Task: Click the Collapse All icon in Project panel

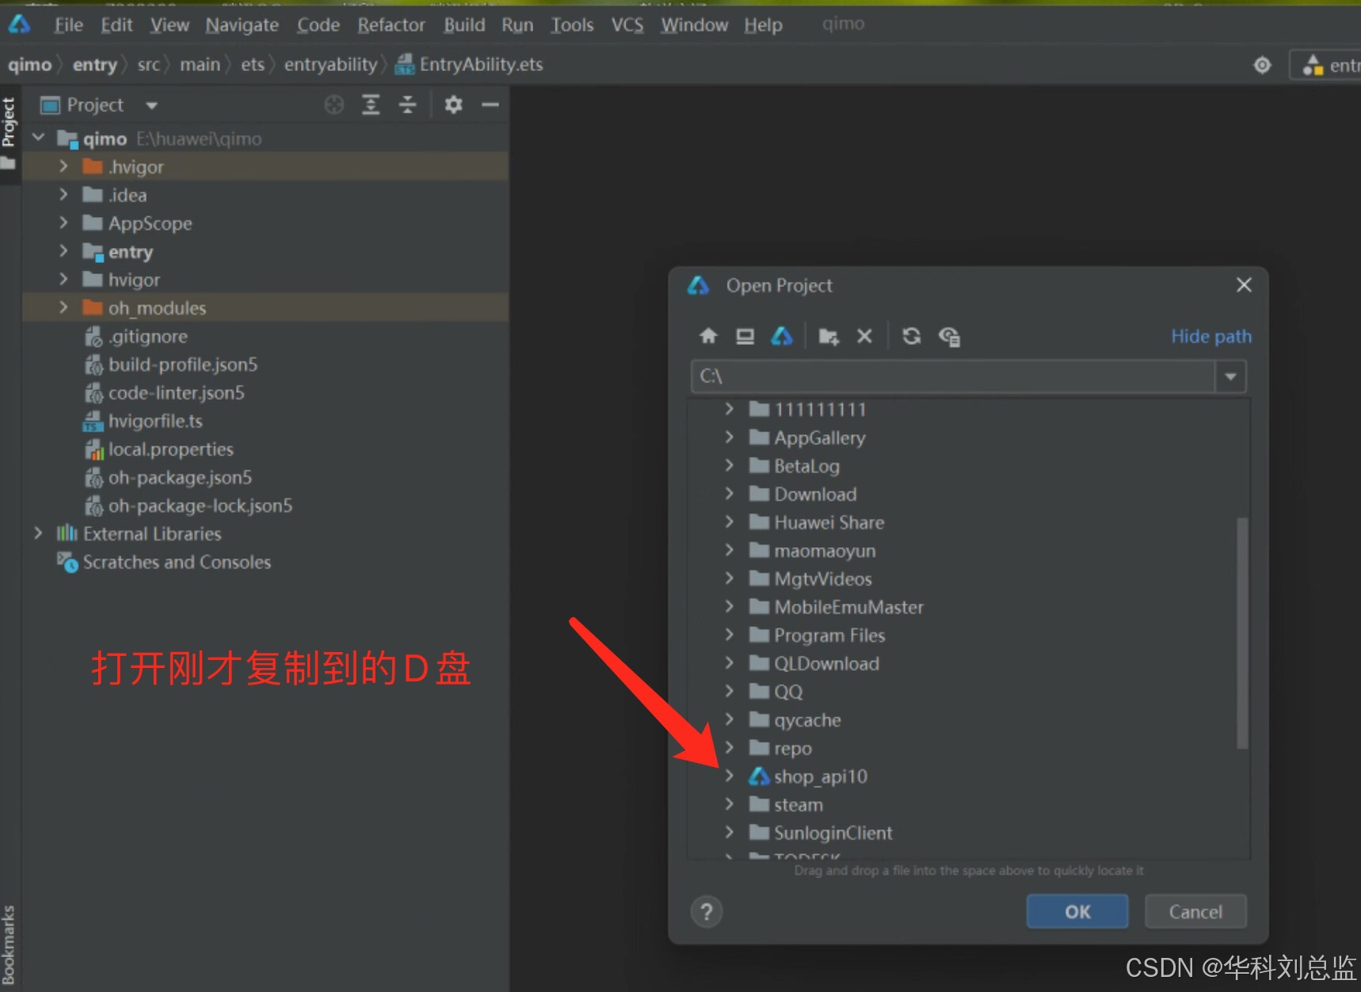Action: click(407, 105)
